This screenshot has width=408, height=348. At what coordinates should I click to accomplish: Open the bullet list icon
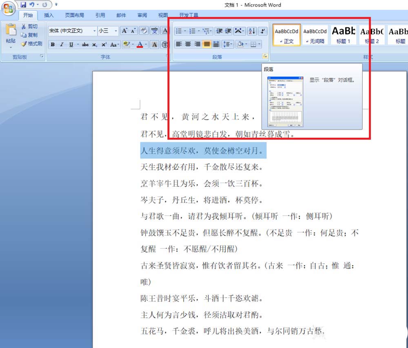click(178, 31)
